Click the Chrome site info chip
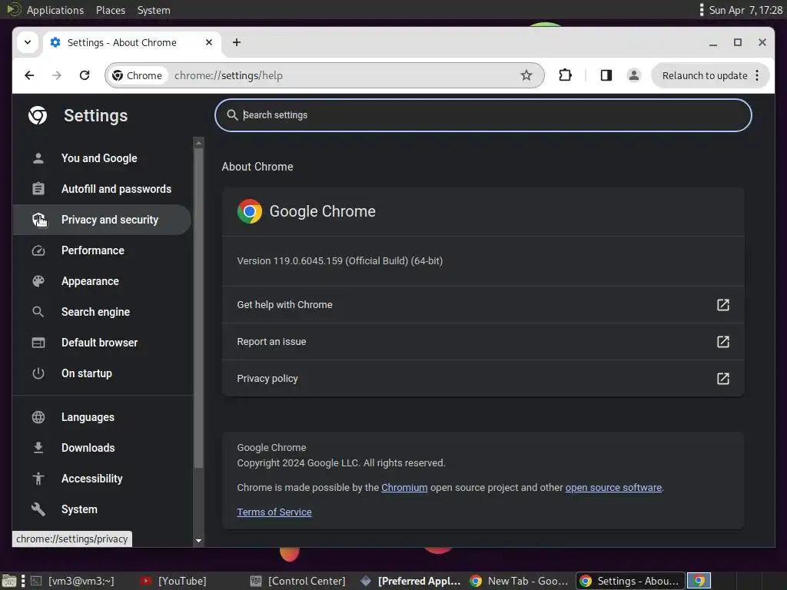Screen dimensions: 787x590 point(137,75)
